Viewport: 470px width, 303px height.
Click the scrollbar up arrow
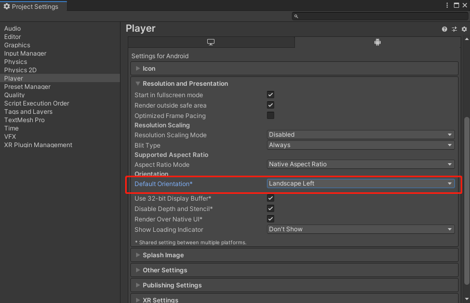click(x=466, y=39)
